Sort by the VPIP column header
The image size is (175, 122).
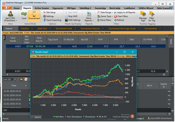pos(100,39)
